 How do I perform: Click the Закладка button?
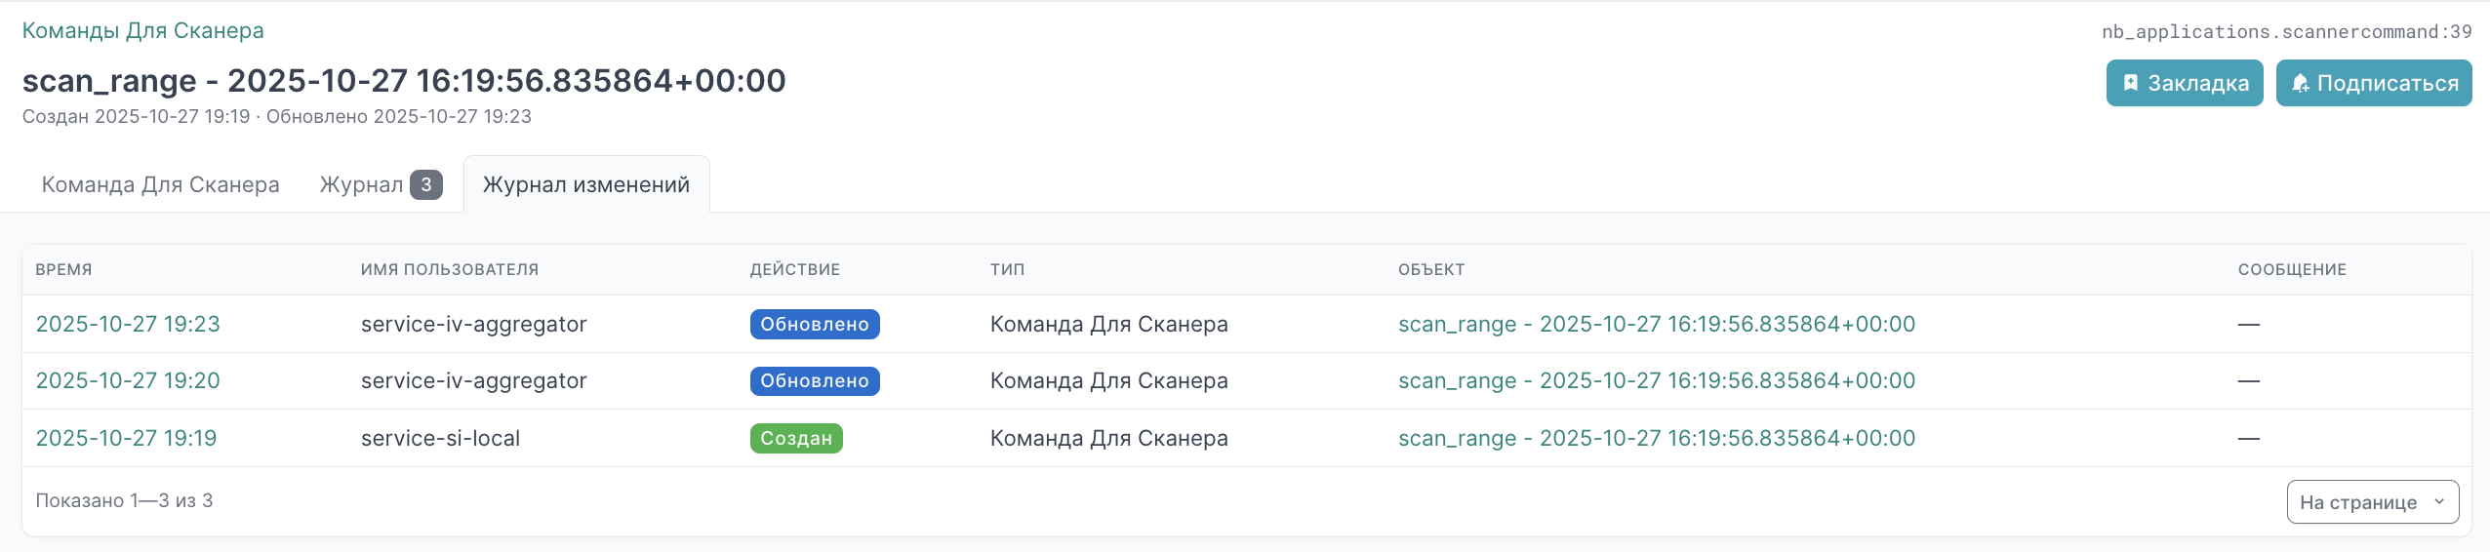tap(2184, 83)
